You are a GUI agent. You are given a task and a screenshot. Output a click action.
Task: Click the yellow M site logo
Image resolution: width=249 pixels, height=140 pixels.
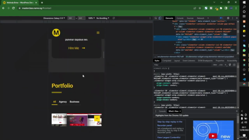pyautogui.click(x=56, y=33)
